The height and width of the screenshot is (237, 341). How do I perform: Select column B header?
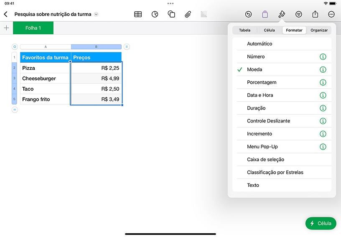(x=96, y=47)
